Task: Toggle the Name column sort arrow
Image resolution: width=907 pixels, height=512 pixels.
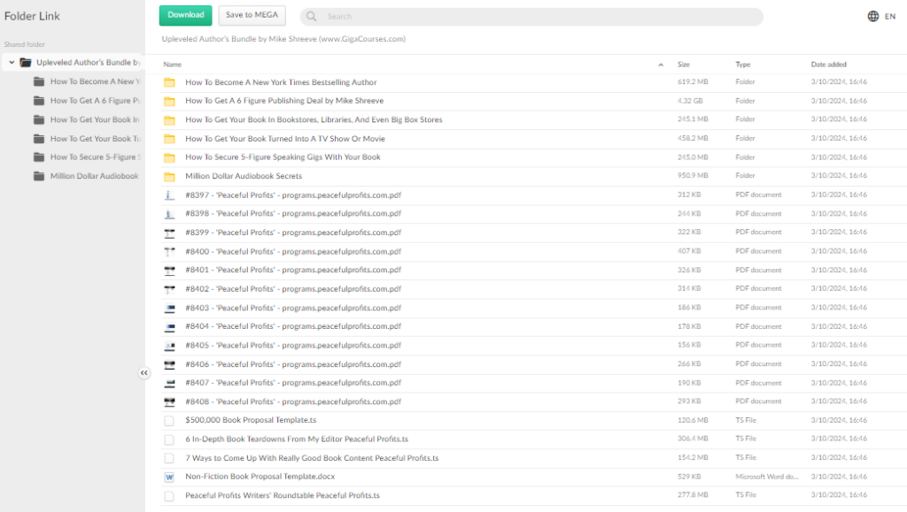Action: pyautogui.click(x=661, y=65)
